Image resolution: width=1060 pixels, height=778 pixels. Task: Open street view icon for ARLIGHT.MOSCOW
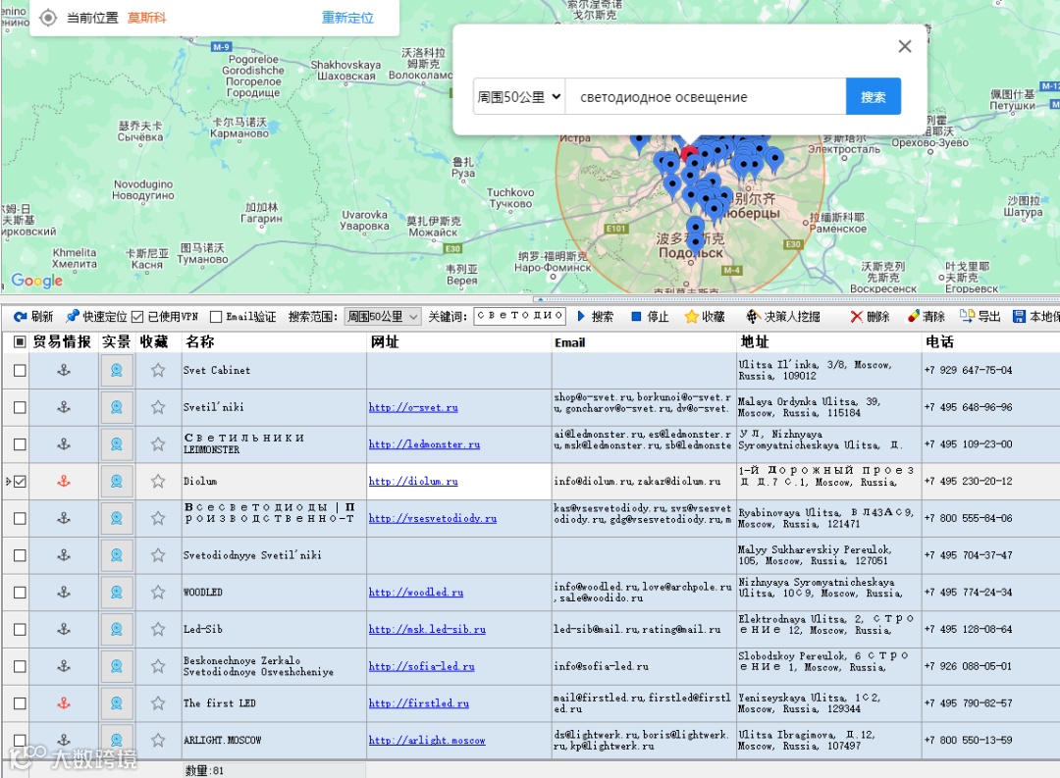tap(116, 740)
